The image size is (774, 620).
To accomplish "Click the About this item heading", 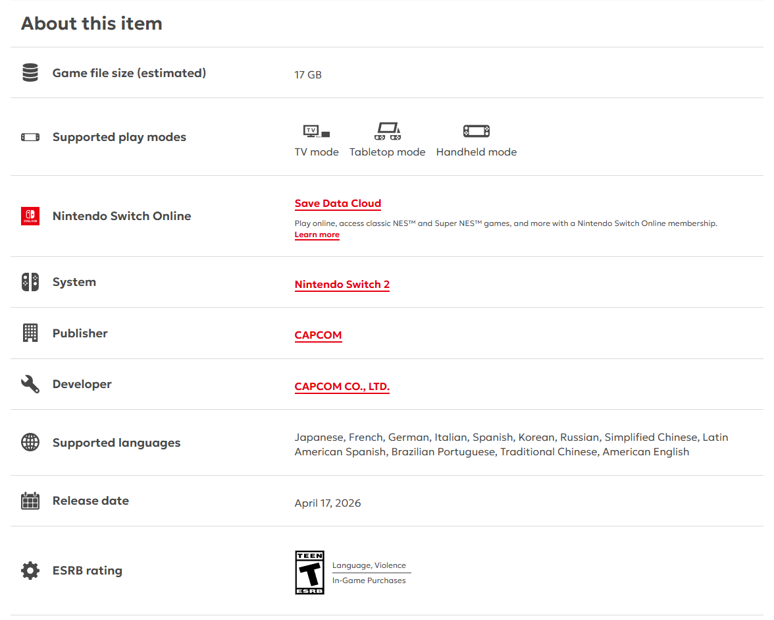I will [x=91, y=24].
